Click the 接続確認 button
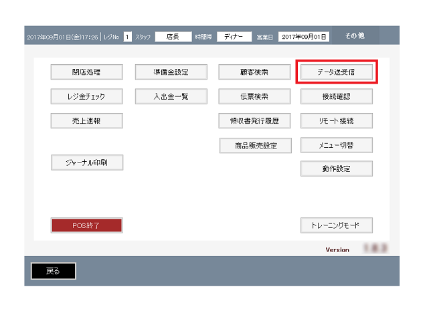 [x=337, y=96]
